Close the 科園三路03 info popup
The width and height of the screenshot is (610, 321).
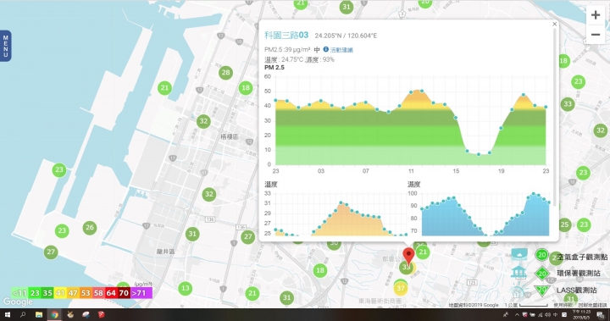tap(554, 24)
